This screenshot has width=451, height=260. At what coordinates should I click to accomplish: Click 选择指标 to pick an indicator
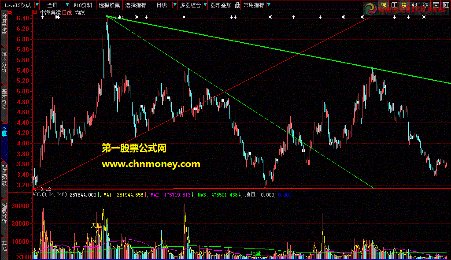(136, 5)
